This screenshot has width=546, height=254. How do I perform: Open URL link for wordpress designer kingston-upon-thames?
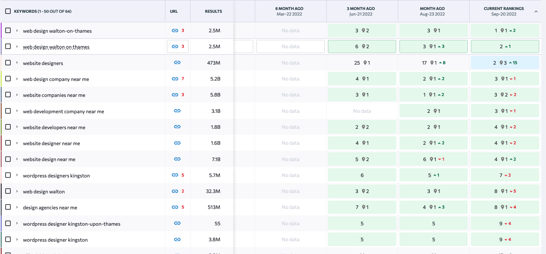point(177,223)
